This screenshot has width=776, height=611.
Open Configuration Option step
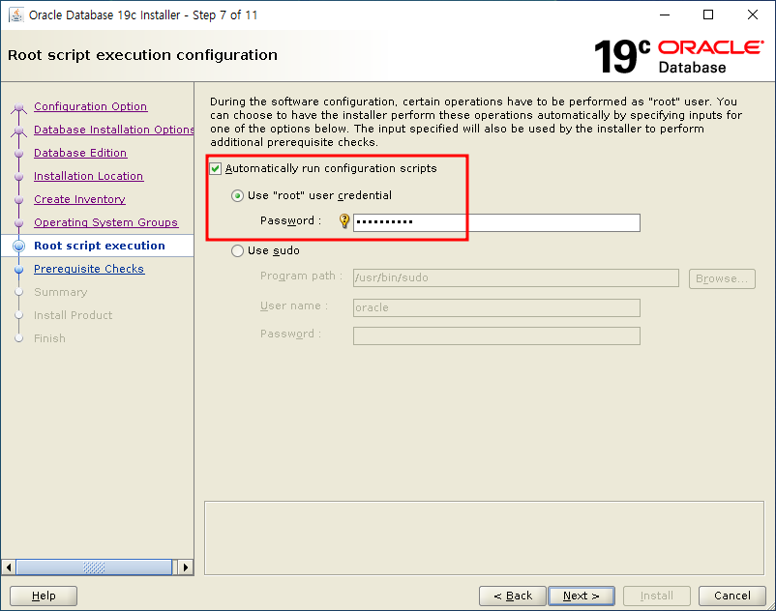tap(91, 106)
